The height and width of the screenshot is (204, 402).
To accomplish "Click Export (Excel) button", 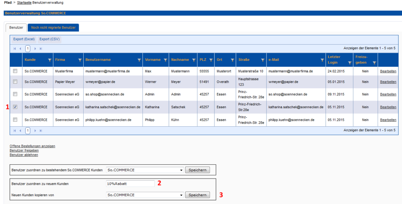I will pyautogui.click(x=24, y=39).
